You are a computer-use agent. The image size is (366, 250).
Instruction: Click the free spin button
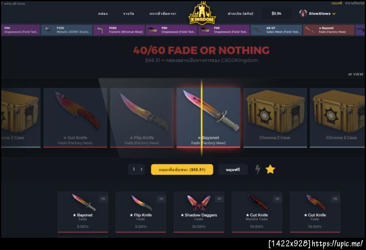233,170
